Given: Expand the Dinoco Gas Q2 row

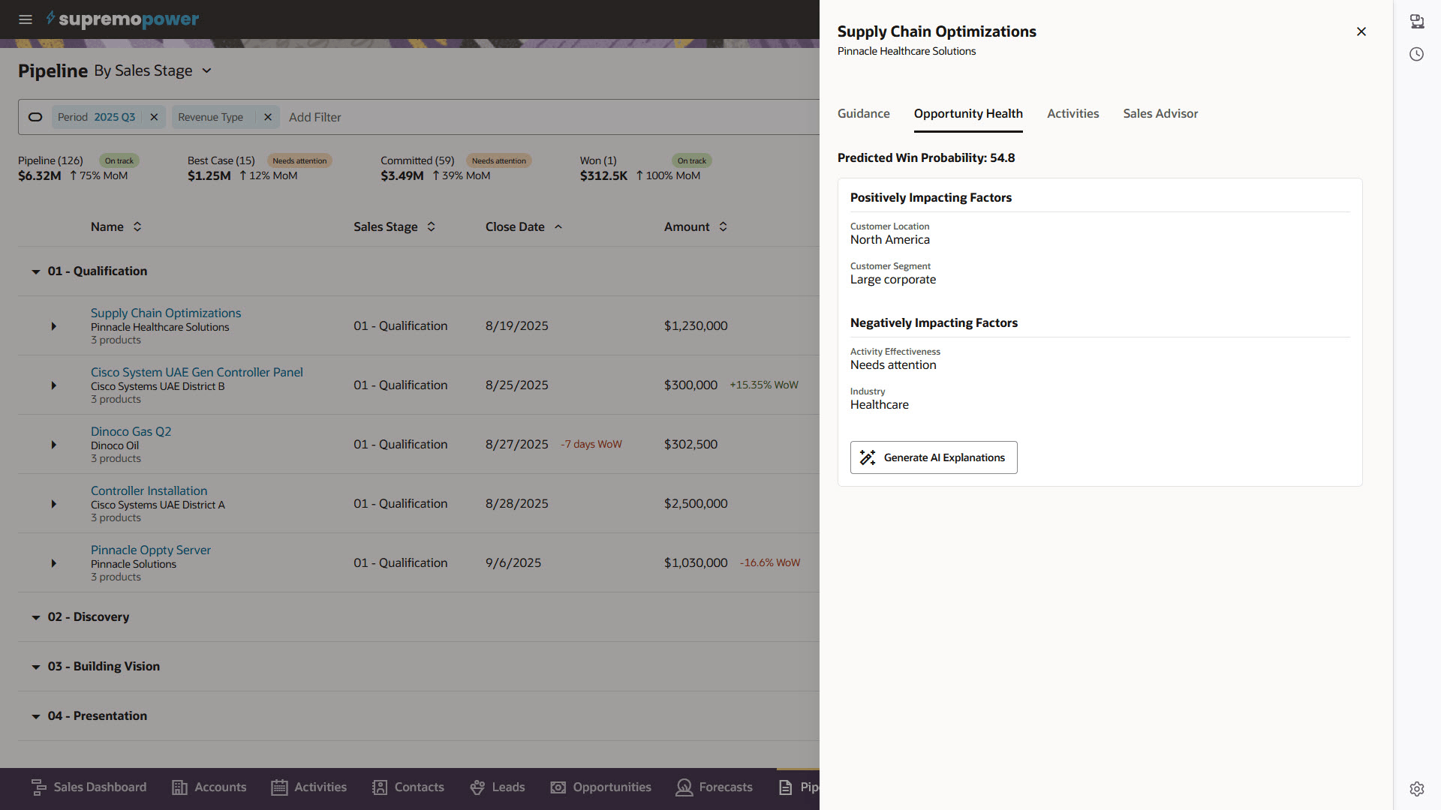Looking at the screenshot, I should (x=53, y=445).
